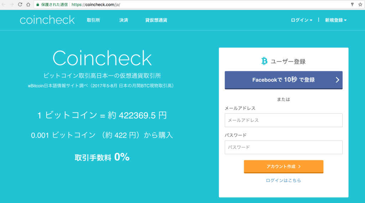Click the orange アカウント作成 button
The width and height of the screenshot is (365, 203).
pyautogui.click(x=283, y=166)
